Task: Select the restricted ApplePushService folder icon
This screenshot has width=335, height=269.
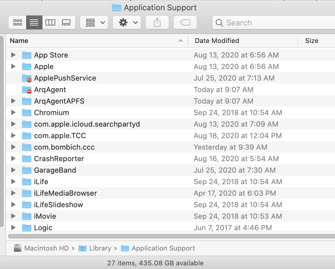Action: 27,78
